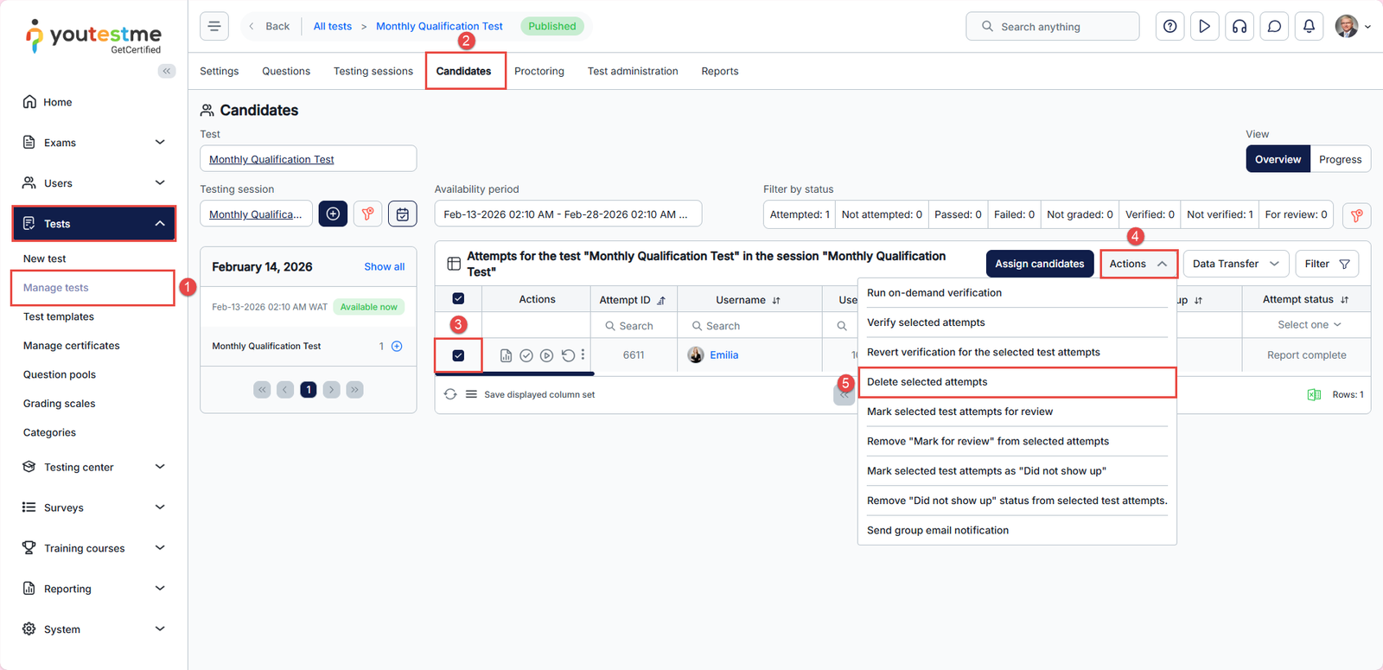The height and width of the screenshot is (670, 1383).
Task: Click the vertical three-dot menu in attempt row
Action: [583, 354]
